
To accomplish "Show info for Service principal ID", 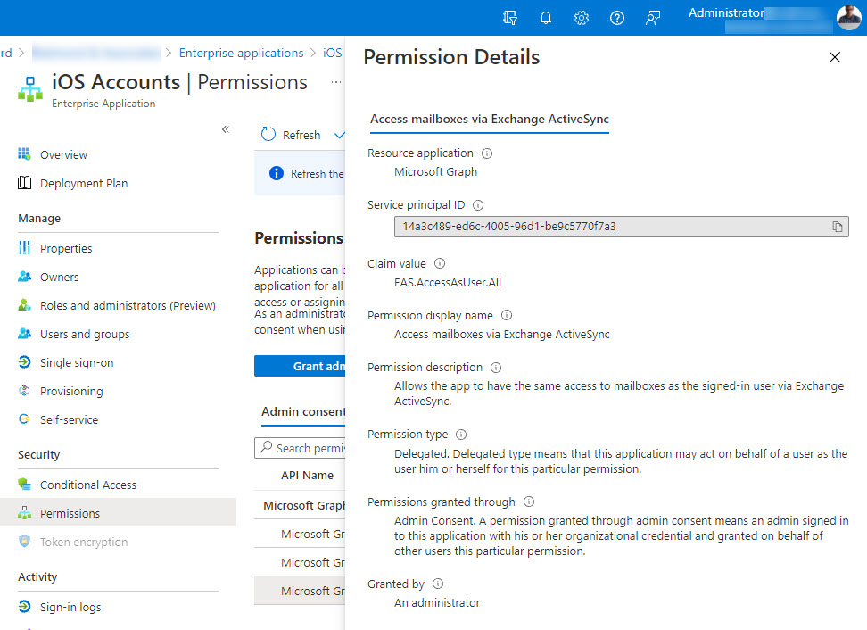I will 478,205.
